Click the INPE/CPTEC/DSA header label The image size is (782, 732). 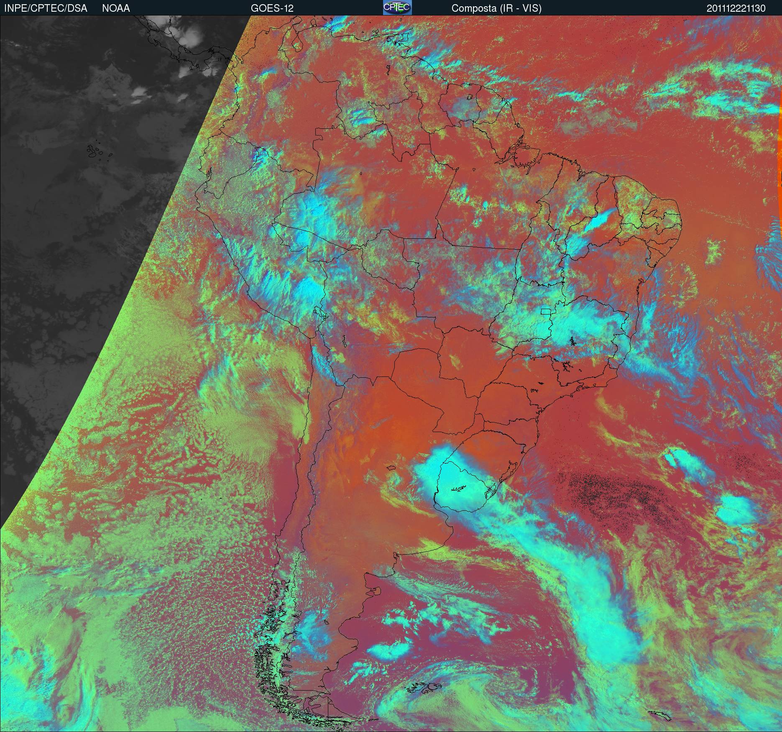click(x=46, y=8)
